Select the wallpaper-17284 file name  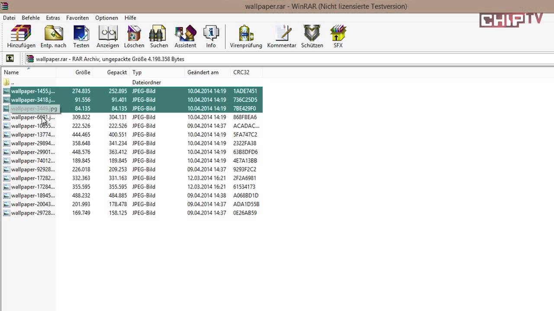click(x=33, y=187)
